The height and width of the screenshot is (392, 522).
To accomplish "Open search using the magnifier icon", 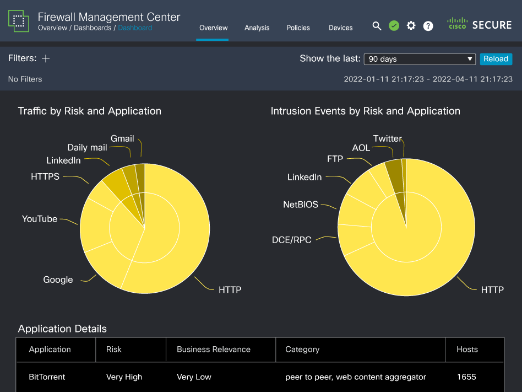I will 377,25.
